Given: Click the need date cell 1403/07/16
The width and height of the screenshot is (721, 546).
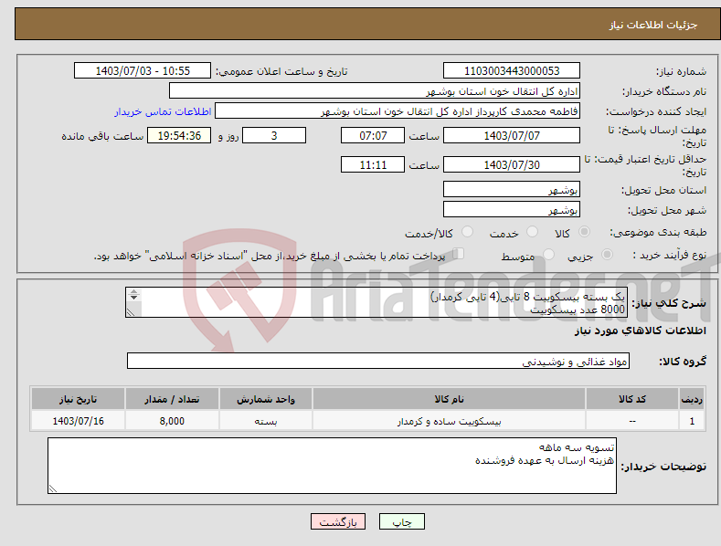Looking at the screenshot, I should tap(79, 421).
